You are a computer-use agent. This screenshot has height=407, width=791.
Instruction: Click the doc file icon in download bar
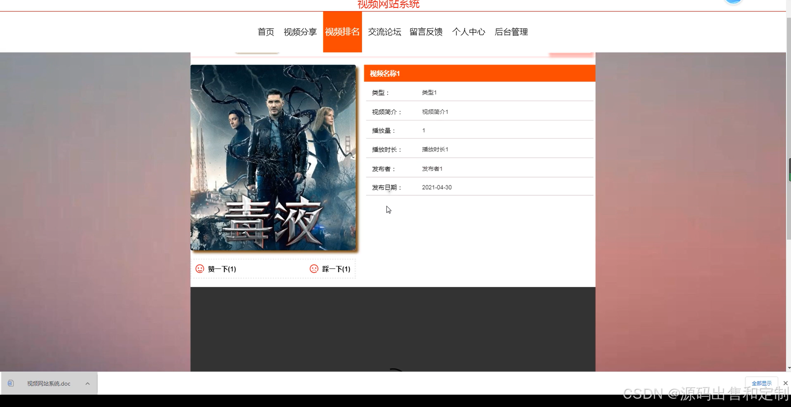pyautogui.click(x=11, y=383)
